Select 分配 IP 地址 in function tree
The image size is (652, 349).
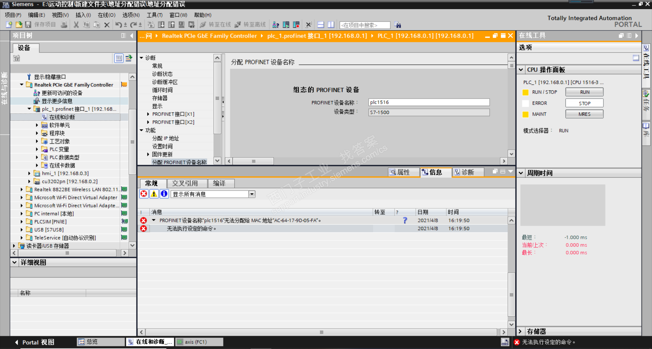click(x=165, y=138)
